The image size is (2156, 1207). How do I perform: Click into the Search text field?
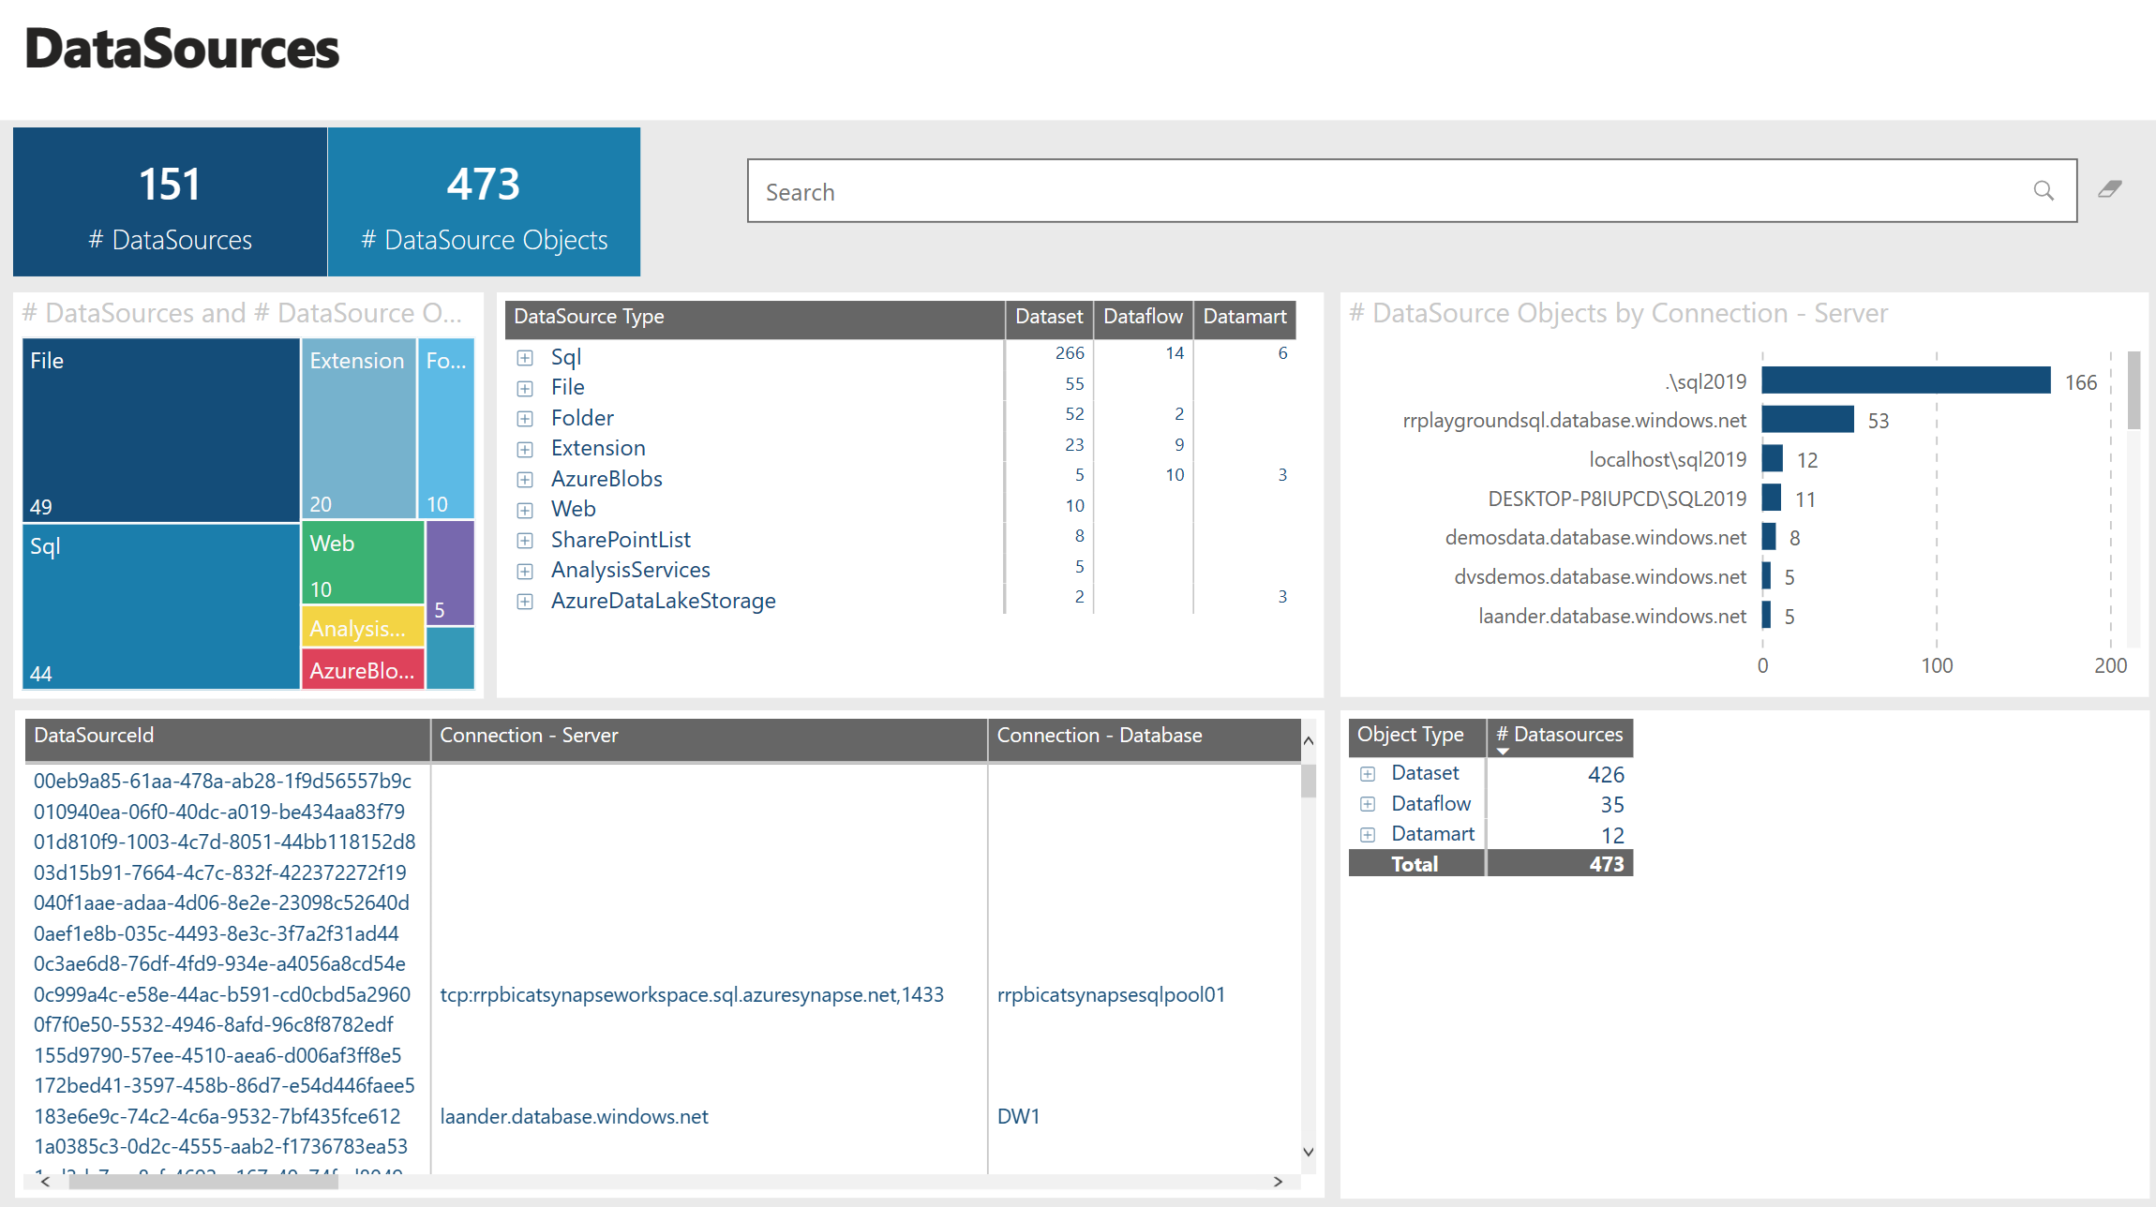1387,191
